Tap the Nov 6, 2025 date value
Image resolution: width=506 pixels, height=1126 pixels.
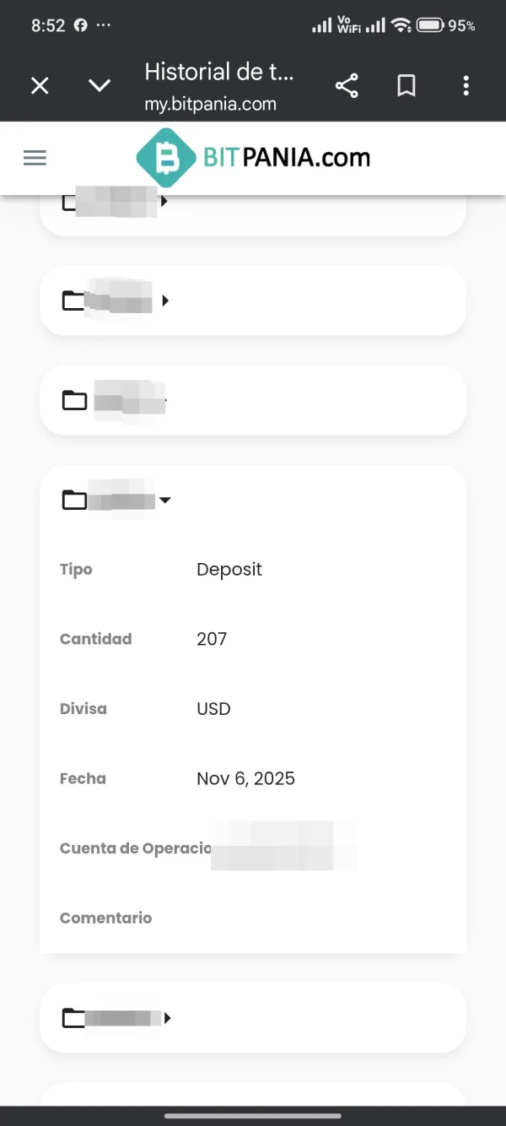click(245, 778)
